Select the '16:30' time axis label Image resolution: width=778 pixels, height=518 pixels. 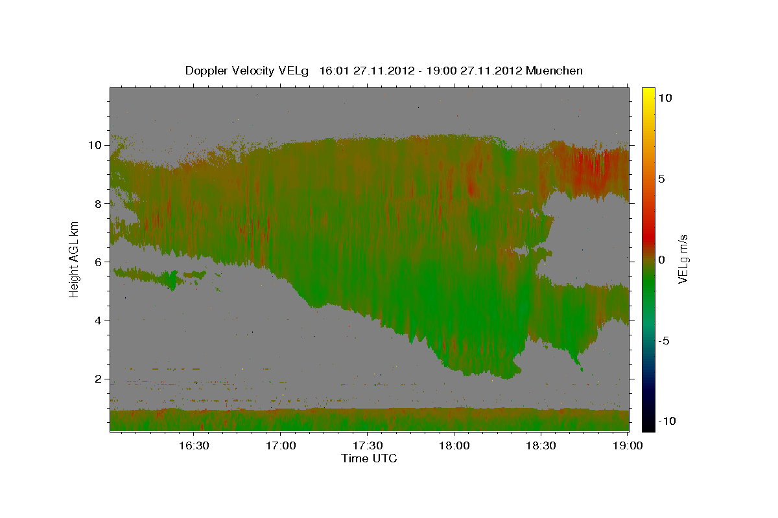click(194, 445)
